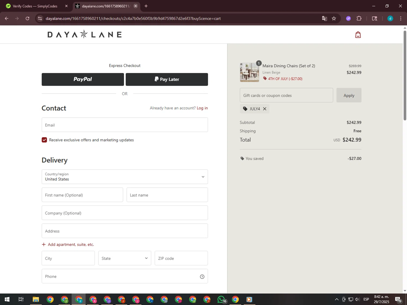The image size is (407, 305).
Task: Open the Chrome profile avatar
Action: (x=390, y=18)
